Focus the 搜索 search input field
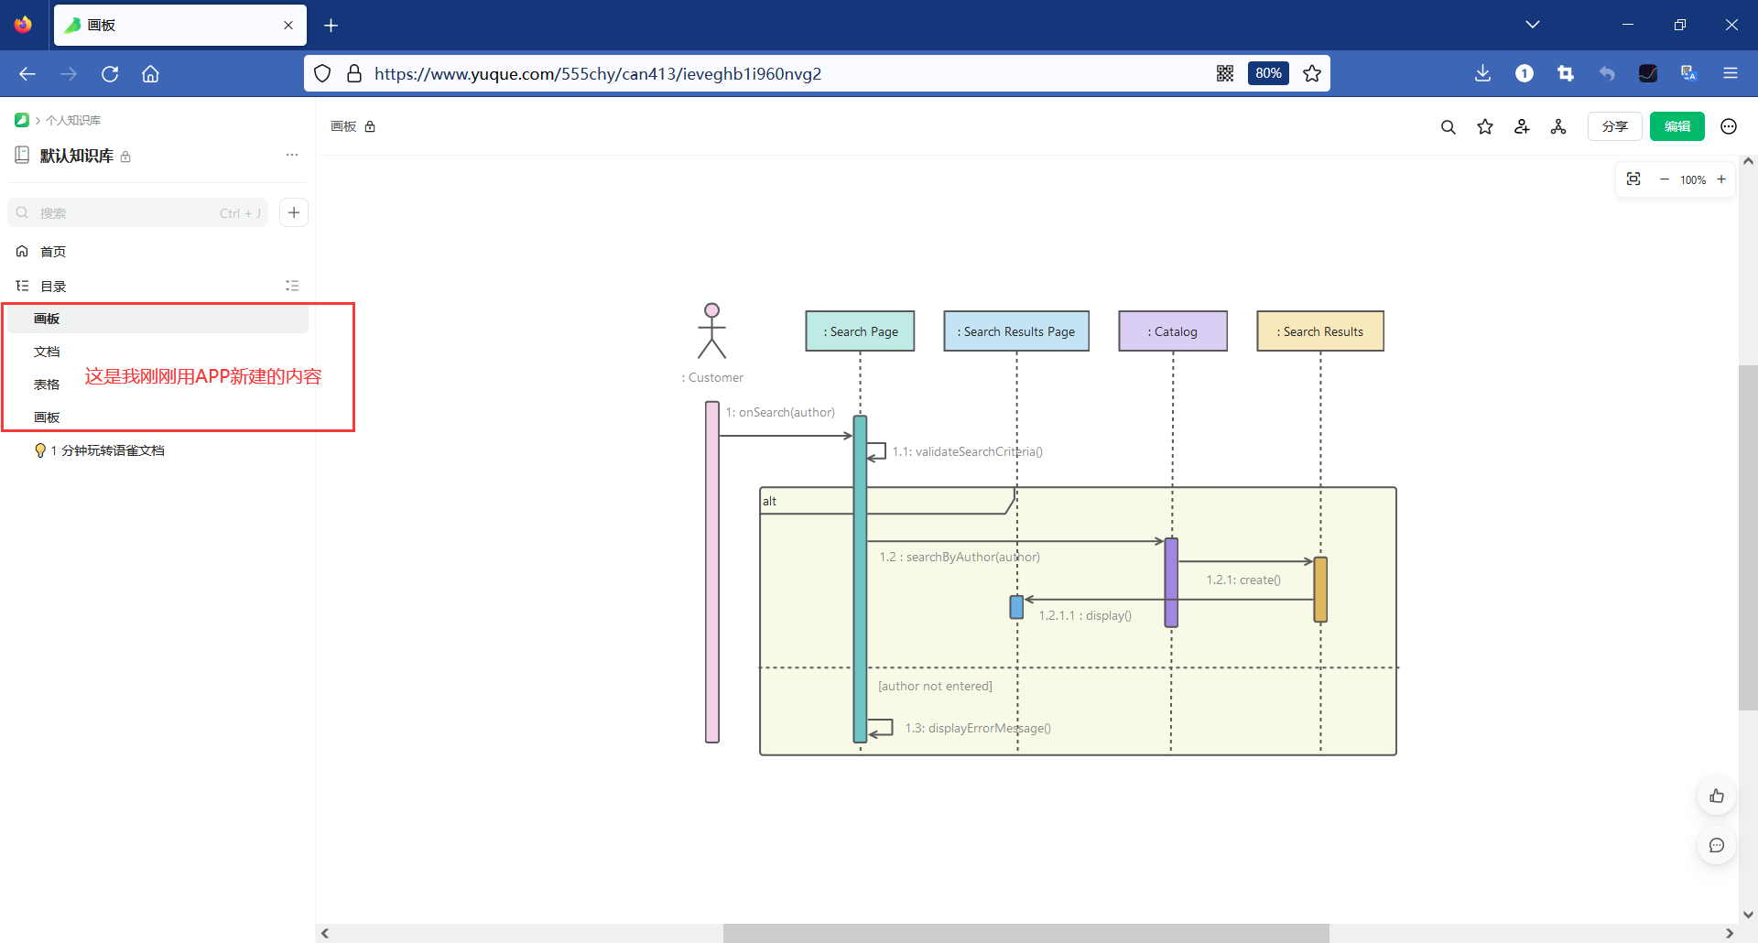 (137, 212)
